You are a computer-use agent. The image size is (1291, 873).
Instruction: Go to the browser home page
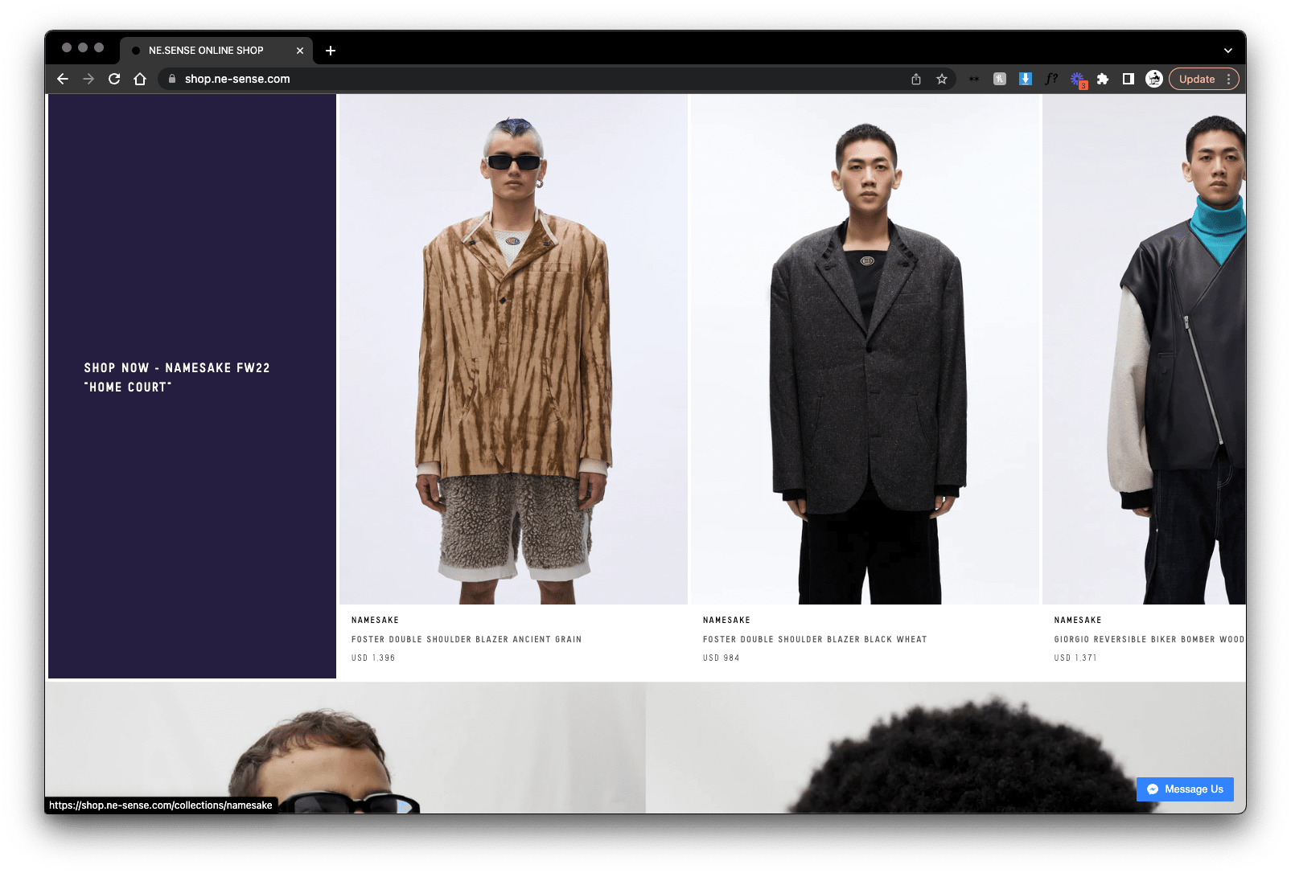pyautogui.click(x=140, y=79)
